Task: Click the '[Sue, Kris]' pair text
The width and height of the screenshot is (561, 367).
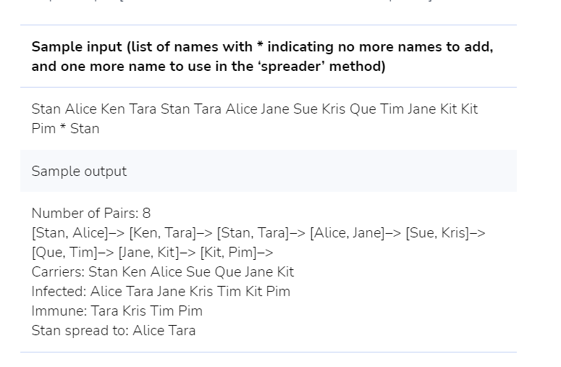Action: tap(437, 233)
